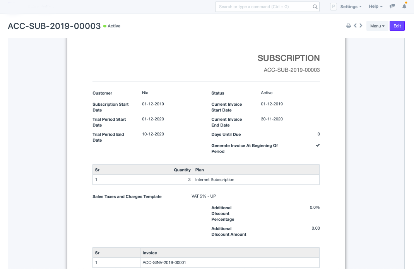
Task: Click the Plan column header
Action: pyautogui.click(x=200, y=170)
